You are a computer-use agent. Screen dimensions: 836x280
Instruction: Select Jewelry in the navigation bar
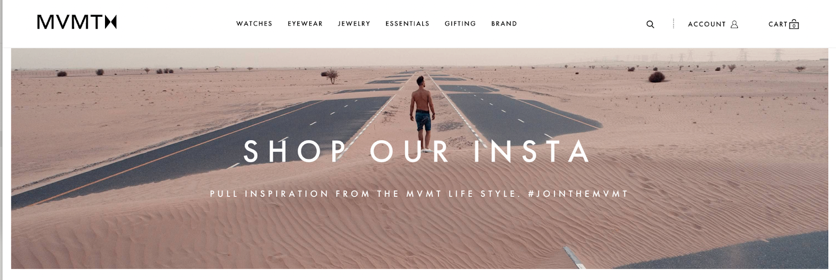point(354,24)
